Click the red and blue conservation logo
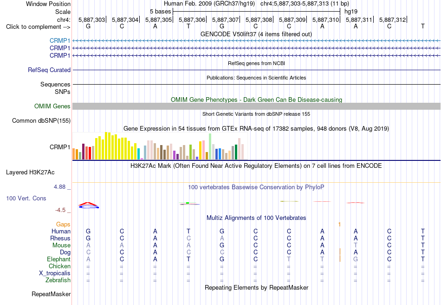441x305 pixels. [x=88, y=206]
